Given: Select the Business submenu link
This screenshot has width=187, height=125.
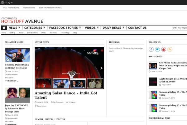Looking at the screenshot, I should point(53,32).
